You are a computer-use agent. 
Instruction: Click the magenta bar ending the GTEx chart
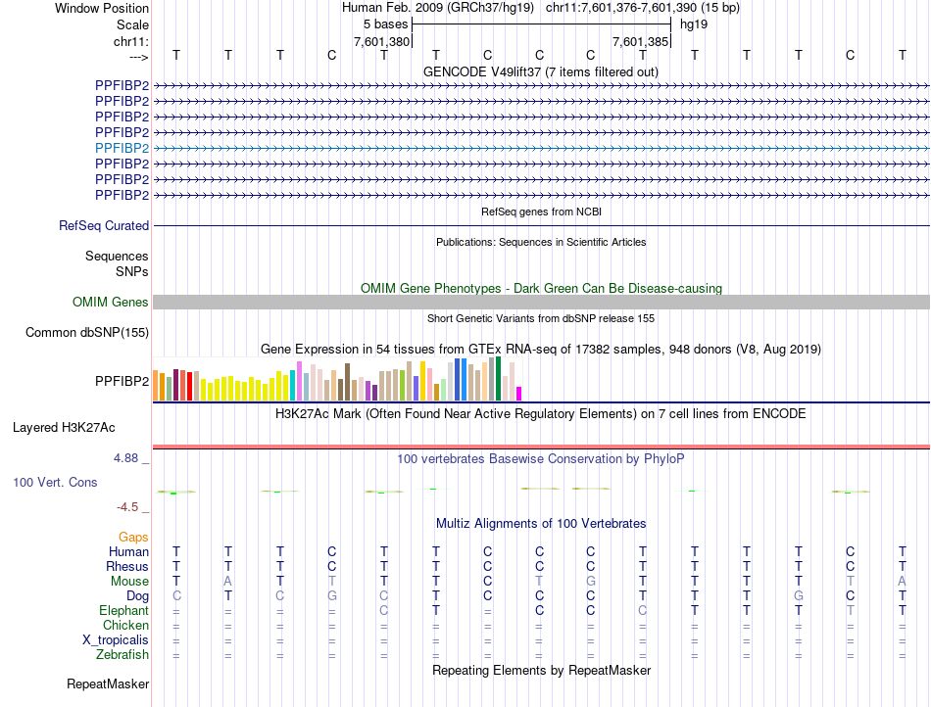pyautogui.click(x=519, y=394)
